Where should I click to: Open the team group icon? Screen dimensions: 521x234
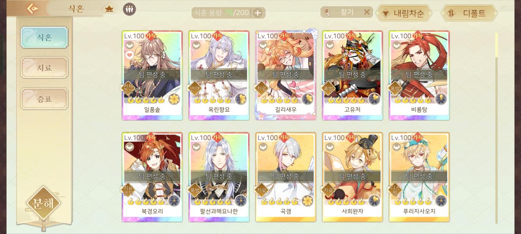(x=129, y=9)
